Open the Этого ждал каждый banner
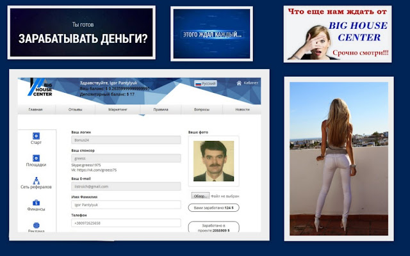The height and width of the screenshot is (256, 410). pos(211,34)
